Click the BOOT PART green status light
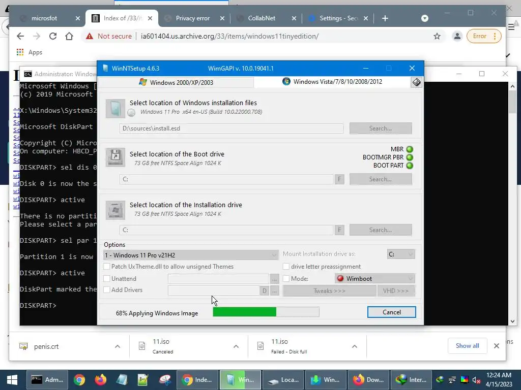This screenshot has height=390, width=521. click(410, 166)
